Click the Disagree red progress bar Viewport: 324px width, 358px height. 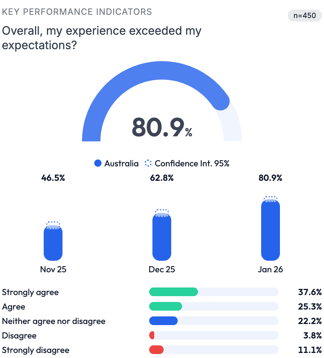[x=152, y=336]
